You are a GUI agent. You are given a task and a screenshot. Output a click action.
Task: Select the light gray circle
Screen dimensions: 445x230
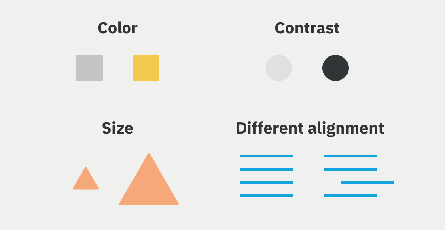point(279,68)
